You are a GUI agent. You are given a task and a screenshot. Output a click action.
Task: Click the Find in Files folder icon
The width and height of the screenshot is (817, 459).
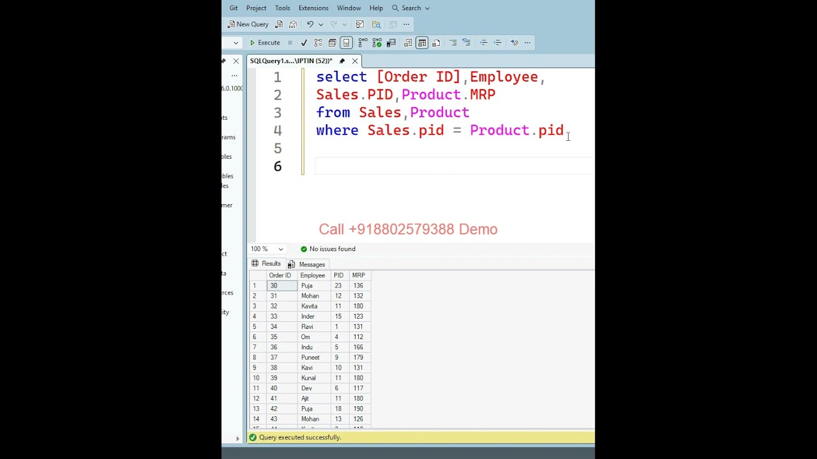(377, 24)
